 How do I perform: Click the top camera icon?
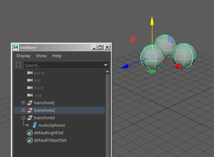coord(30,80)
